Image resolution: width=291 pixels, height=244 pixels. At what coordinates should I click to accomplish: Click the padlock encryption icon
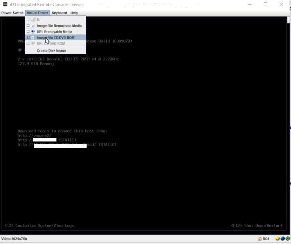click(x=259, y=239)
